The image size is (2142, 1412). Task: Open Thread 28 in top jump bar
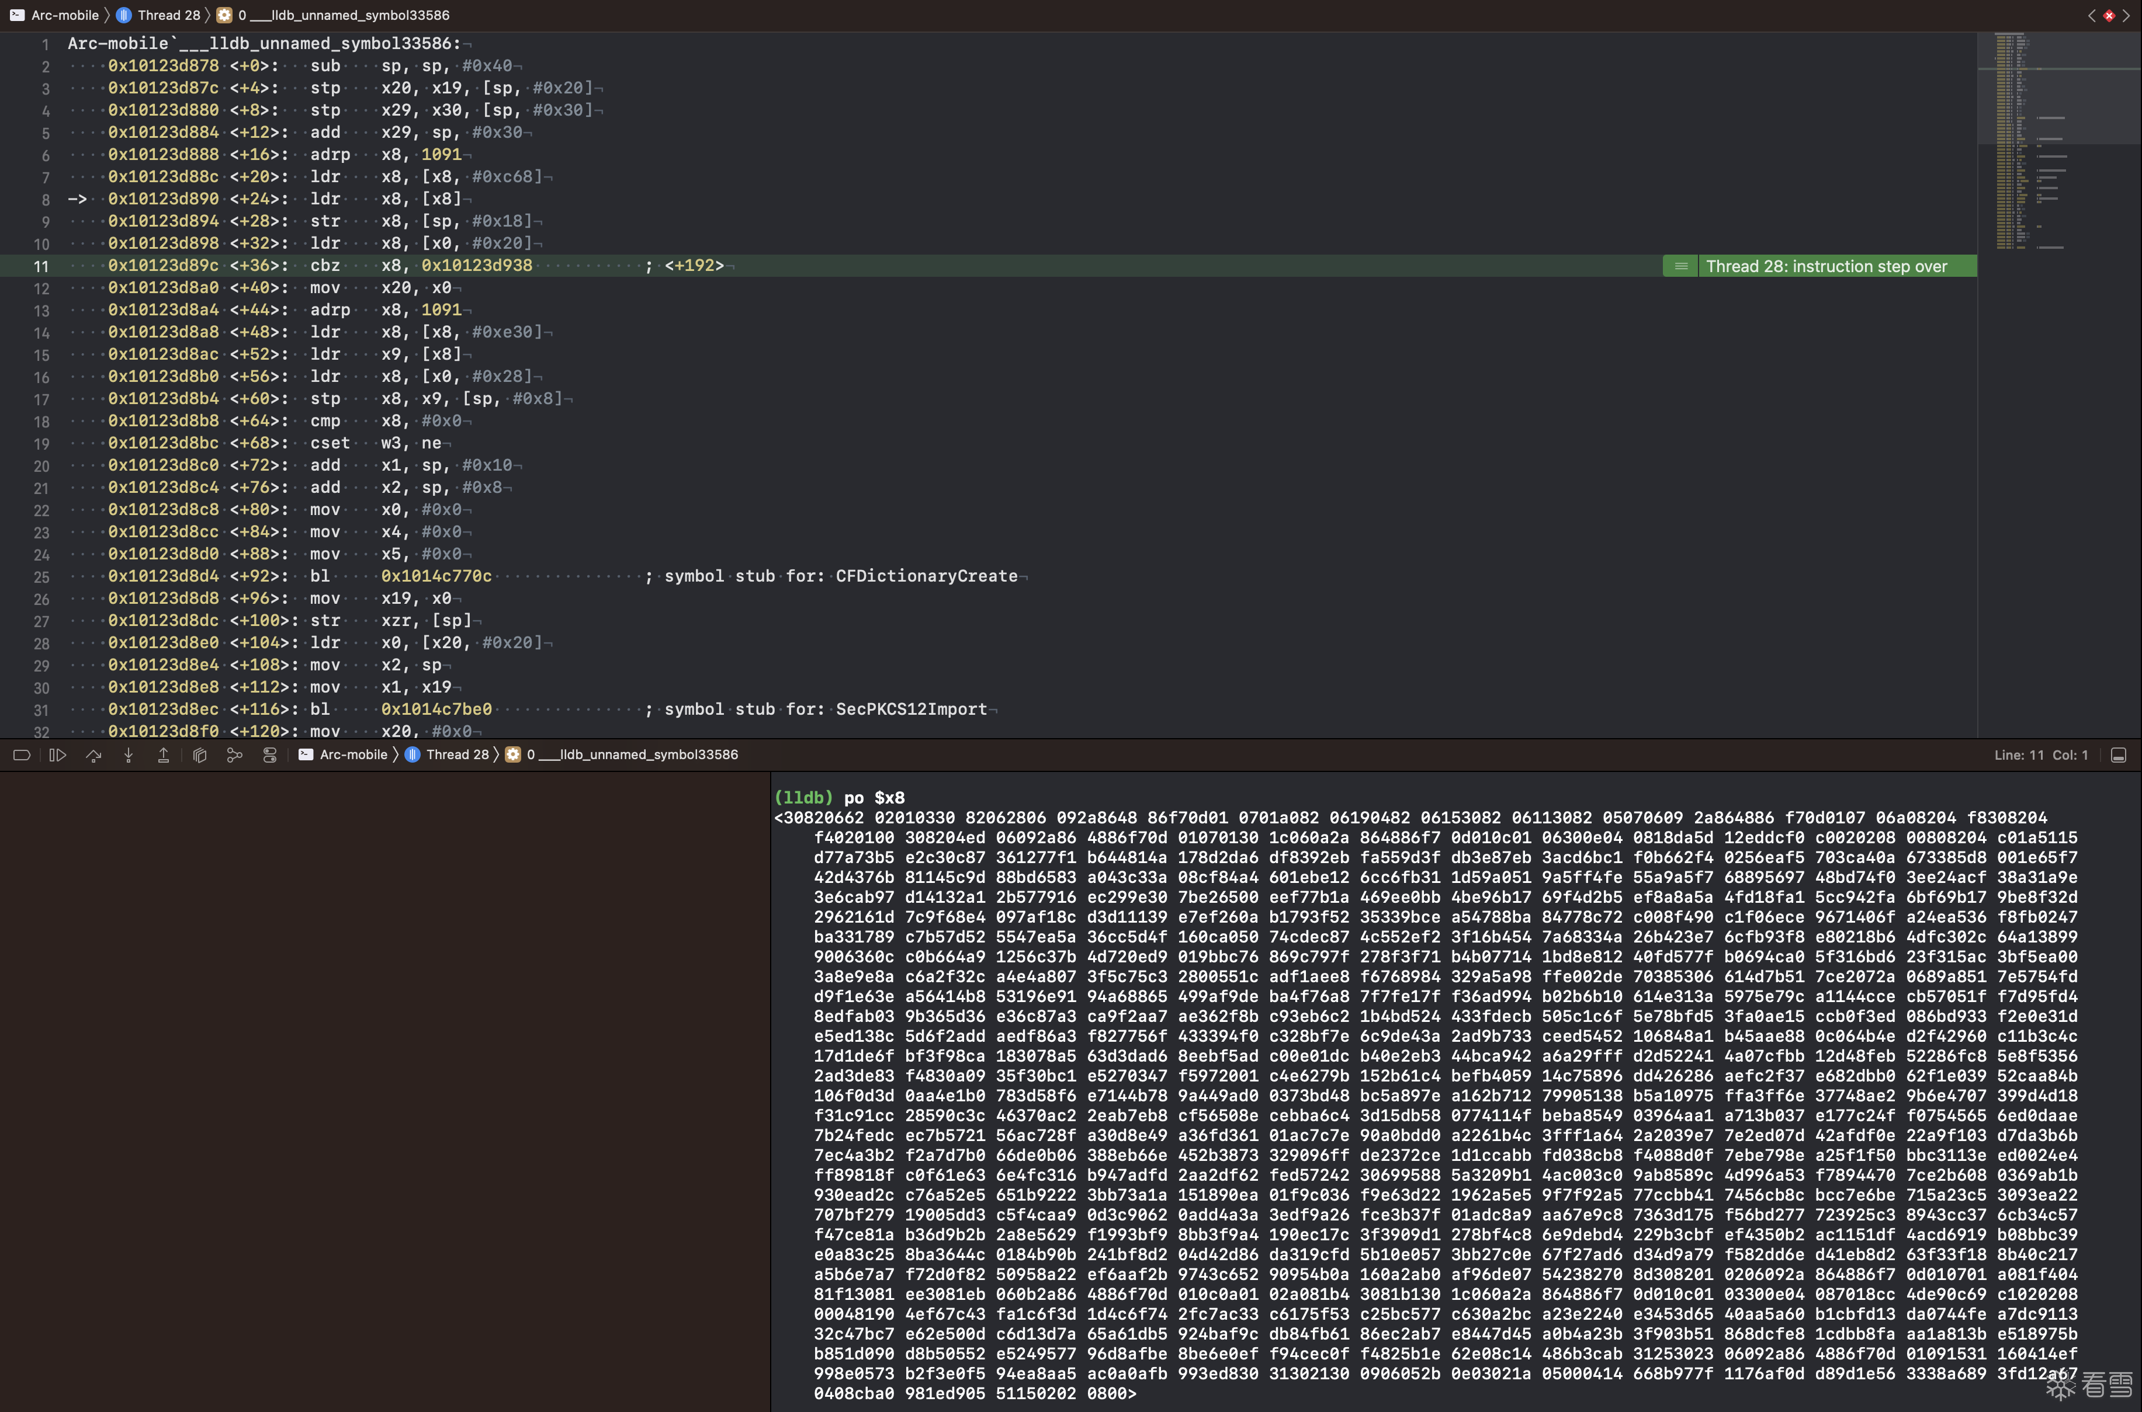coord(168,15)
